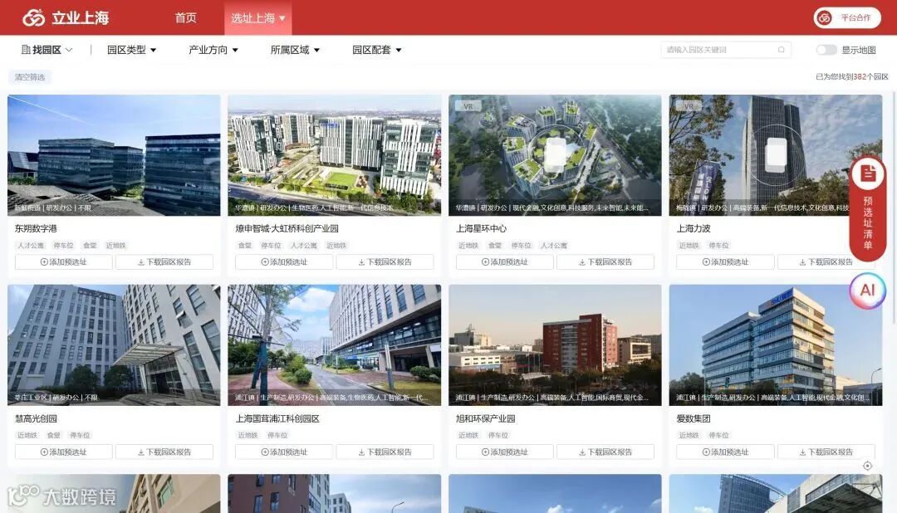Screen dimensions: 897x513
Task: Open the 旭和环保产业园 title link
Action: tap(486, 418)
